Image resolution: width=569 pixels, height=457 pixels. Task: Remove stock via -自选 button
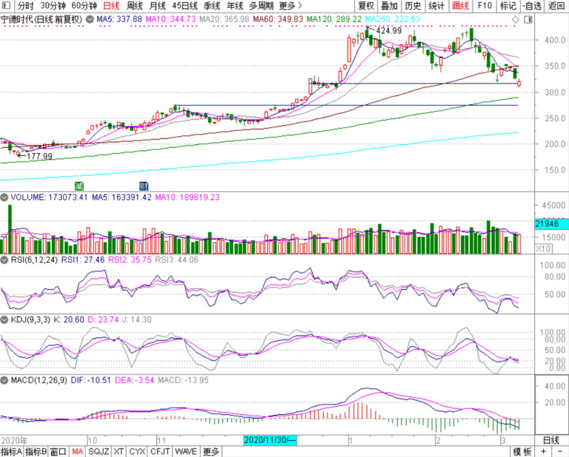[532, 6]
